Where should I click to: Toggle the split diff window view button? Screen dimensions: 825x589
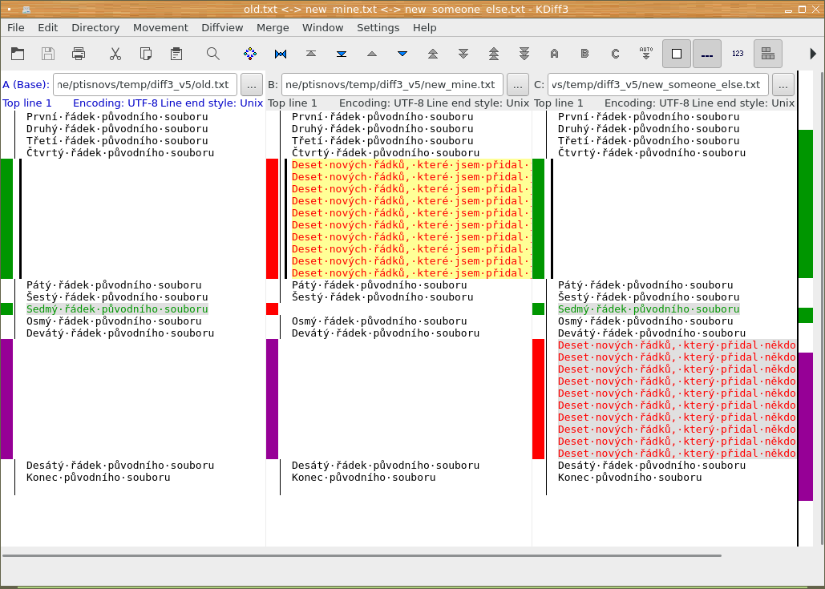click(768, 54)
